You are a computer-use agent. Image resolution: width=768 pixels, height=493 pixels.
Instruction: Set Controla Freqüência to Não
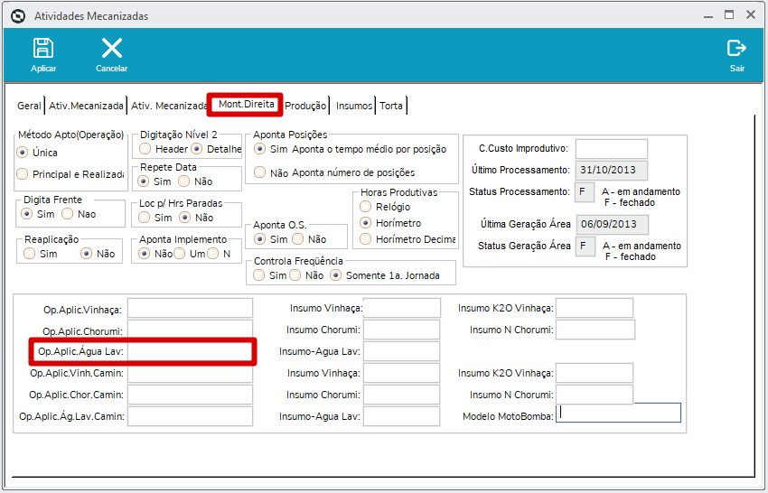pyautogui.click(x=295, y=275)
